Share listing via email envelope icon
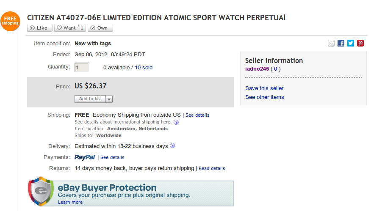Image resolution: width=371 pixels, height=211 pixels. pyautogui.click(x=331, y=43)
